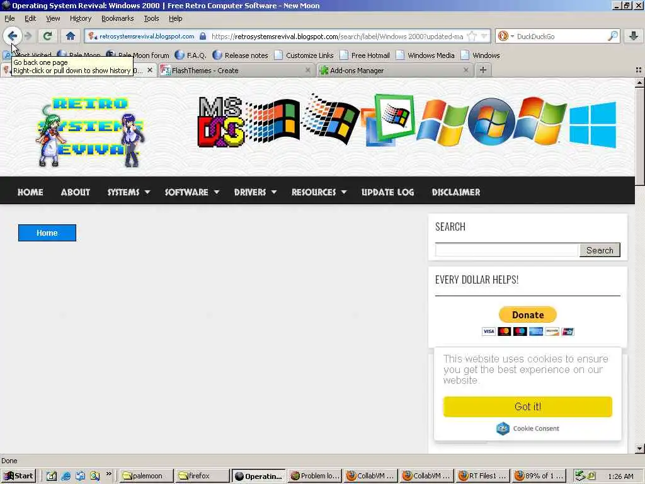Open the Windows Media bookmark

coord(425,55)
